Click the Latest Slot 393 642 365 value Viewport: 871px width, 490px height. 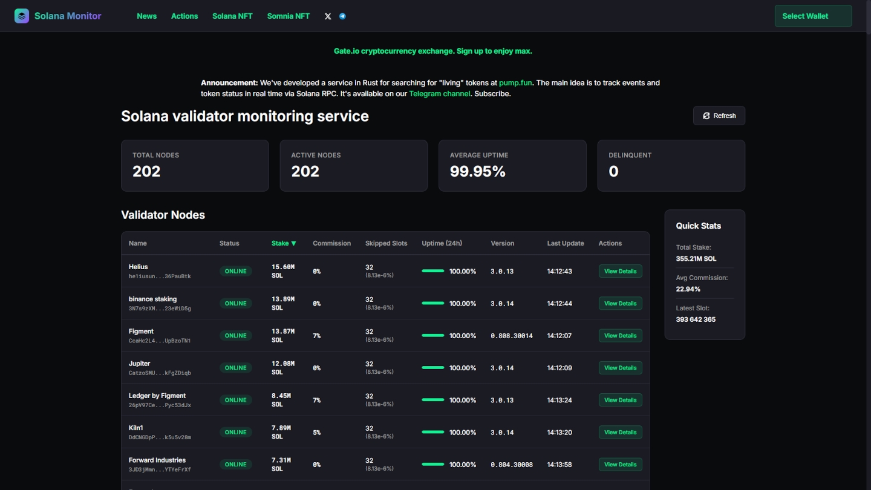696,319
